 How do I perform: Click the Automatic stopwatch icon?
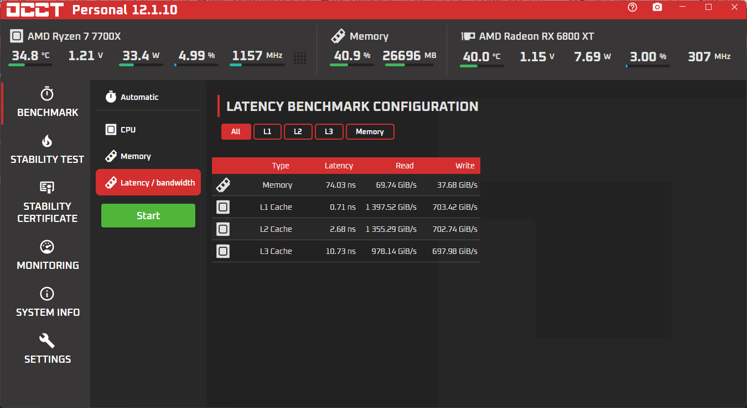tap(111, 97)
